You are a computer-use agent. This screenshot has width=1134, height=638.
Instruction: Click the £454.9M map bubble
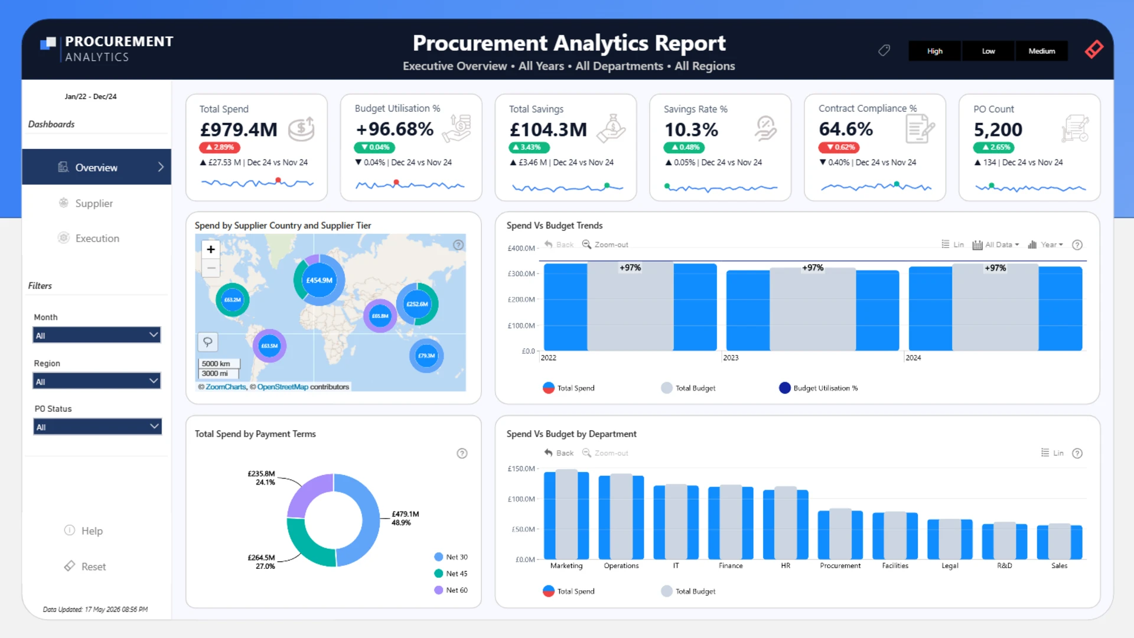319,280
